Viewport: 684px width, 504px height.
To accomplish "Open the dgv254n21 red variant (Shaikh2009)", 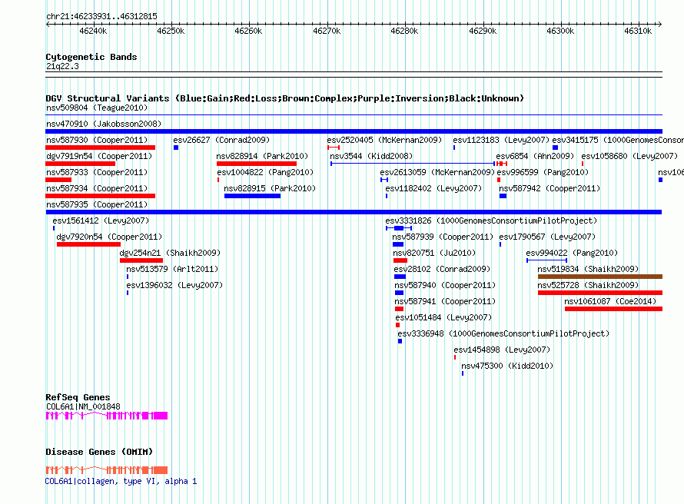I will 141,260.
